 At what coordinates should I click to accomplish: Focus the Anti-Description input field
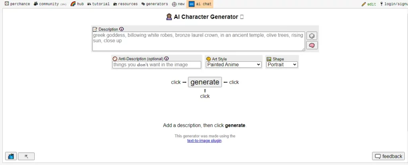pos(157,65)
